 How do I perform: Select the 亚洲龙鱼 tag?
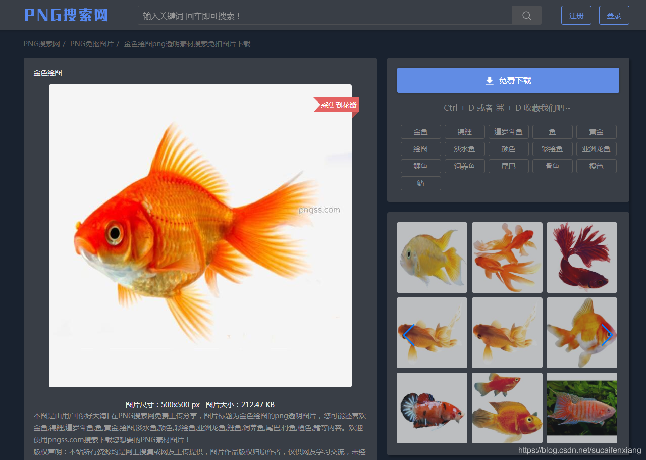coord(596,148)
